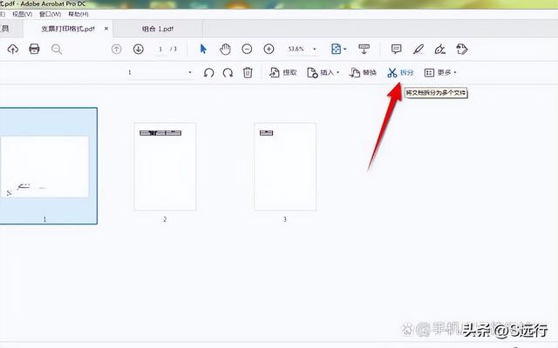Viewport: 558px width, 348px height.
Task: Open the search magnifier tool
Action: pyautogui.click(x=57, y=50)
